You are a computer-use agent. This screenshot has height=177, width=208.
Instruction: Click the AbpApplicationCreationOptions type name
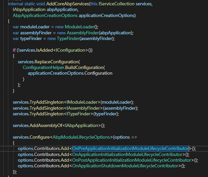45,16
